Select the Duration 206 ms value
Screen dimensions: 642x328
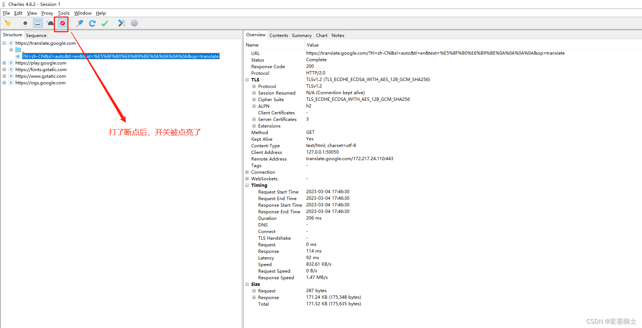click(x=313, y=218)
